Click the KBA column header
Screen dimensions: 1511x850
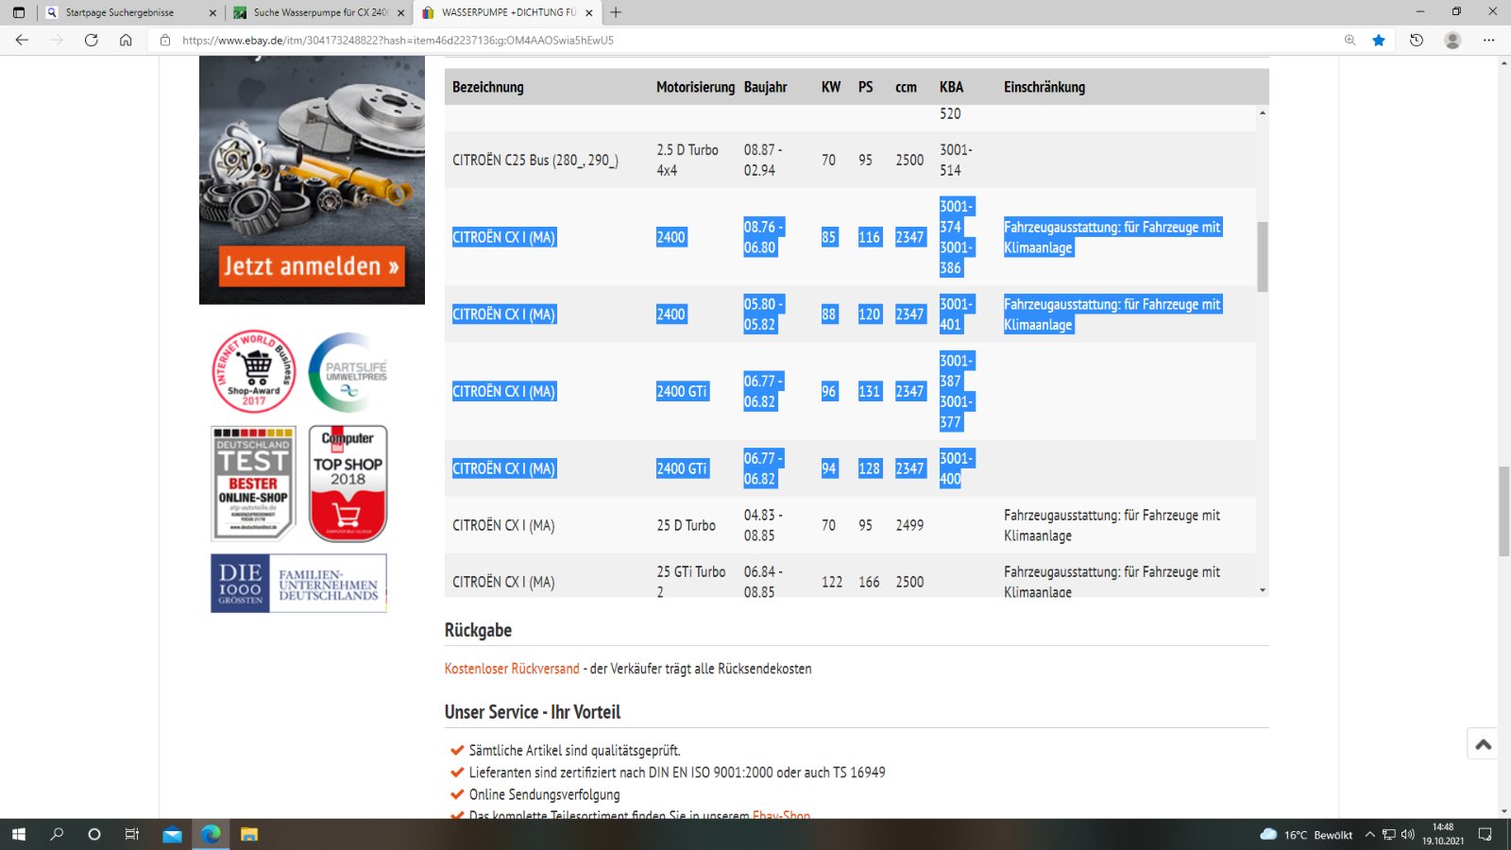coord(952,87)
